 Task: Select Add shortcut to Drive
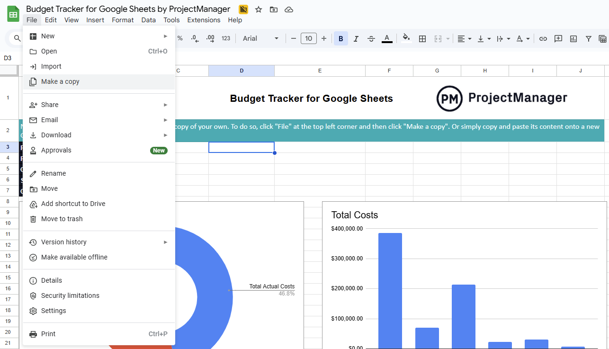point(99,204)
